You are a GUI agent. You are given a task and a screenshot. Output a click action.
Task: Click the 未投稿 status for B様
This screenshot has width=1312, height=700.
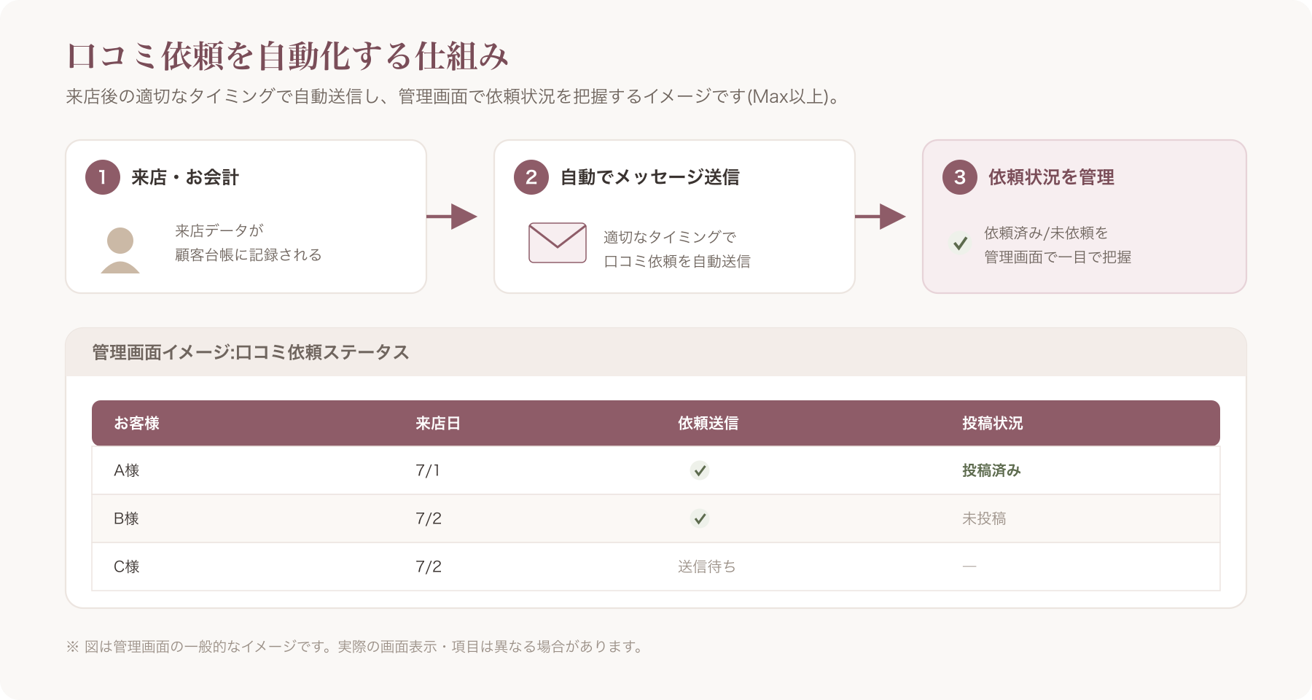pyautogui.click(x=984, y=518)
